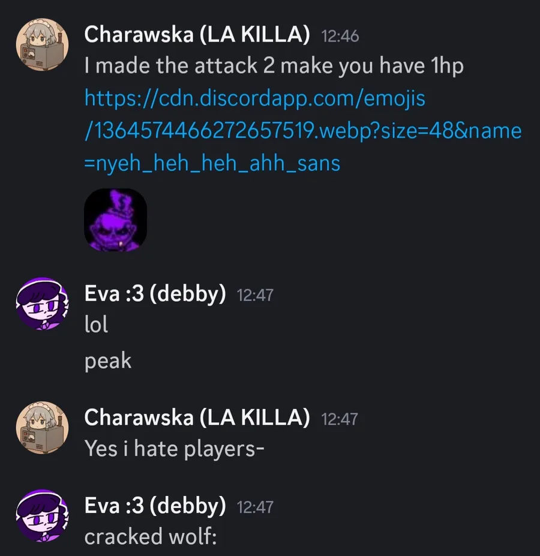
Task: Click username Charawska (LA KILLA) at 12:46
Action: (197, 35)
